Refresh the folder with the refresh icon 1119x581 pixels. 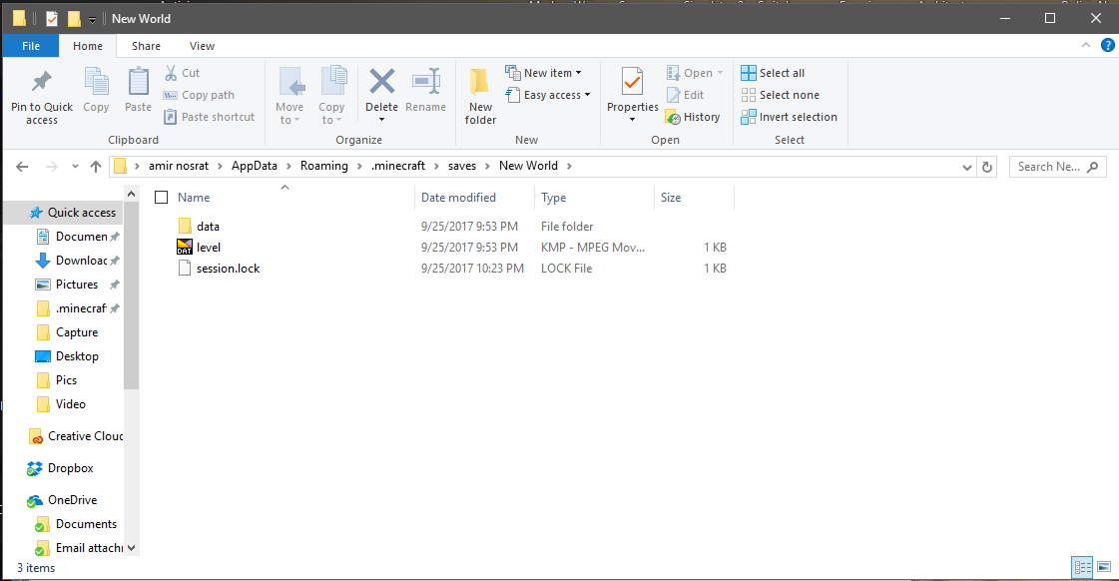tap(987, 167)
